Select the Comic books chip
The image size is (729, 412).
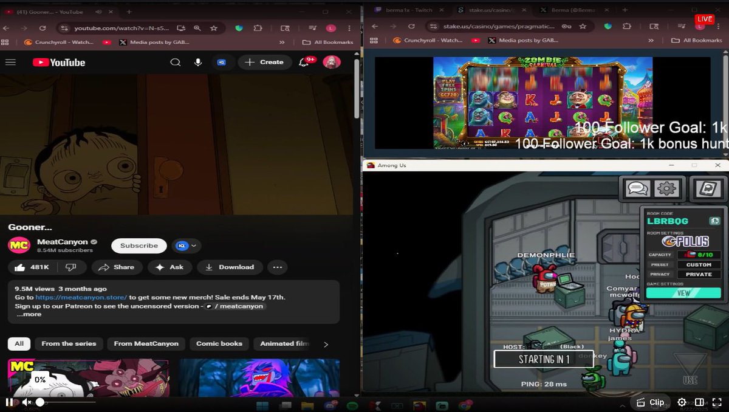pos(219,344)
